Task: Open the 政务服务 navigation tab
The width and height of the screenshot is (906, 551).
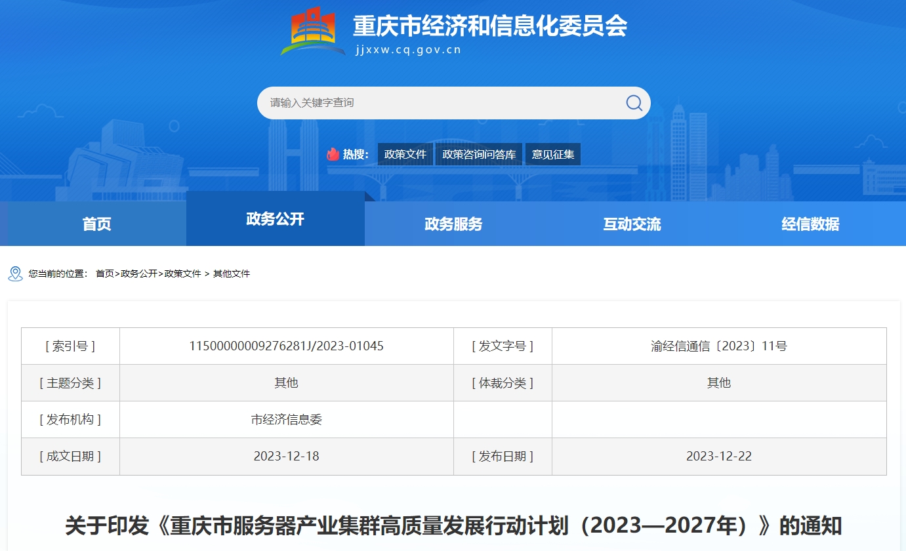Action: [453, 224]
